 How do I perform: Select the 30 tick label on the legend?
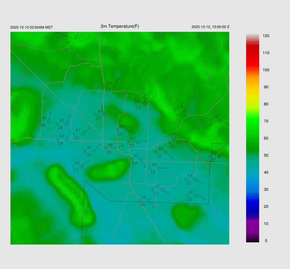(x=266, y=189)
